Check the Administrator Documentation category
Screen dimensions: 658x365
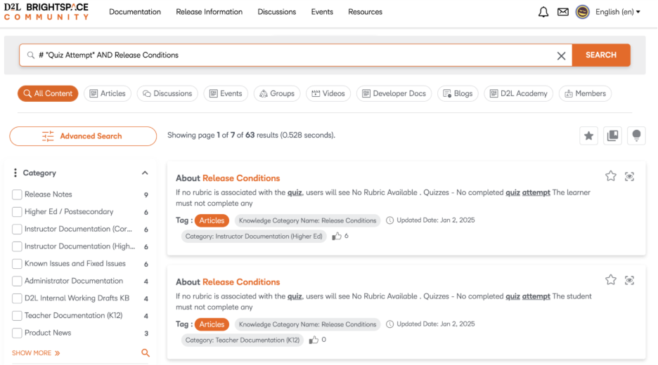(17, 281)
